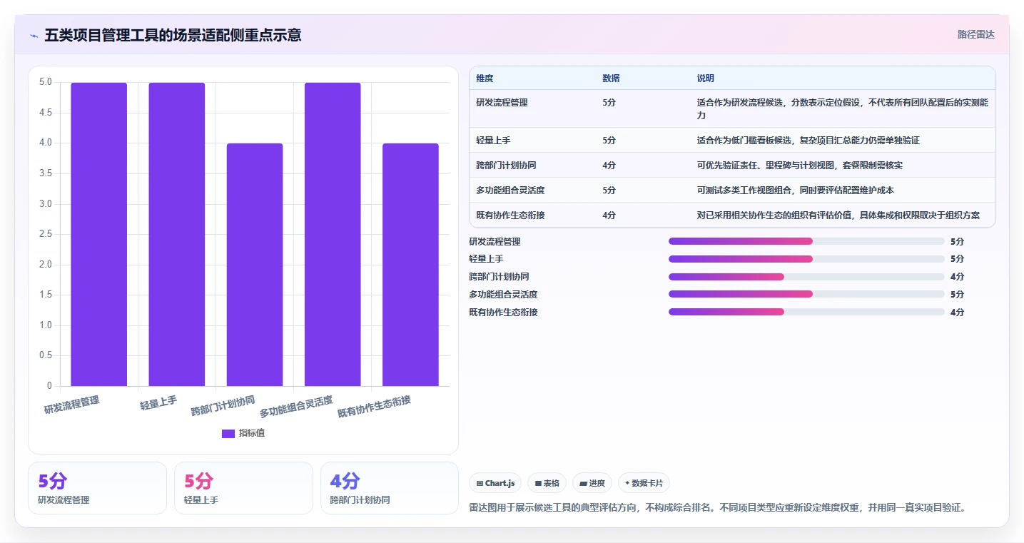Select the 进度 tag chip
1024x543 pixels.
pos(592,483)
